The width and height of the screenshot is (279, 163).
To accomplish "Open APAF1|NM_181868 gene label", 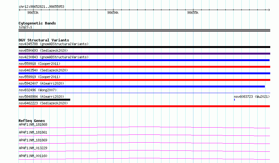I will coord(33,124).
